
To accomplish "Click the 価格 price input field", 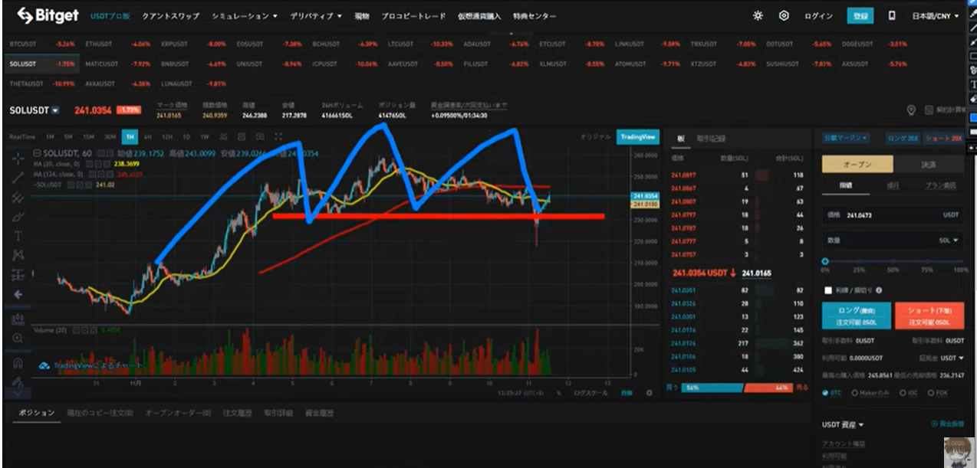I will point(890,215).
